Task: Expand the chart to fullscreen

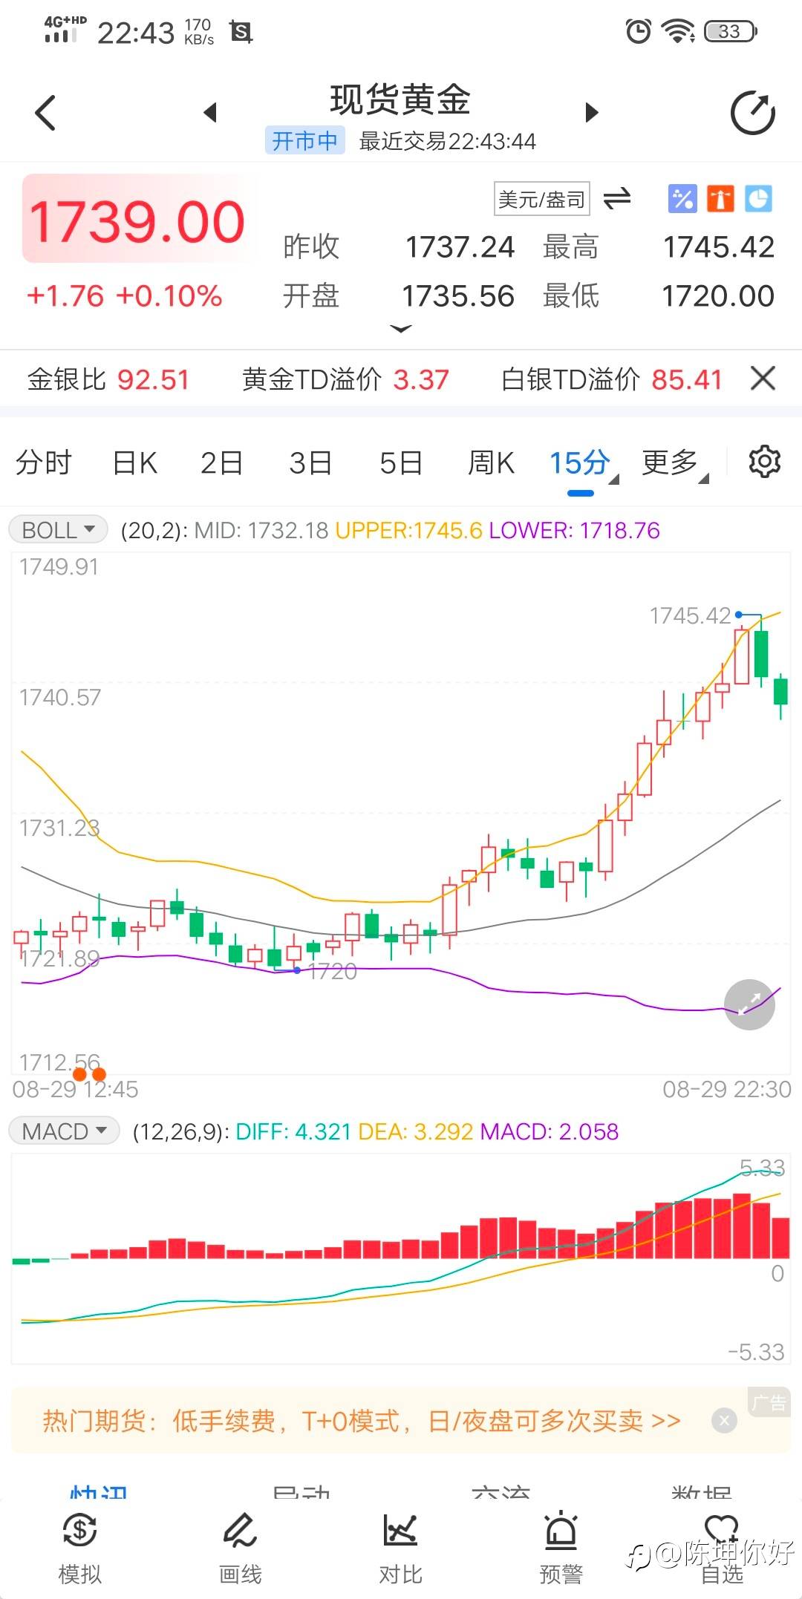Action: (x=749, y=1004)
